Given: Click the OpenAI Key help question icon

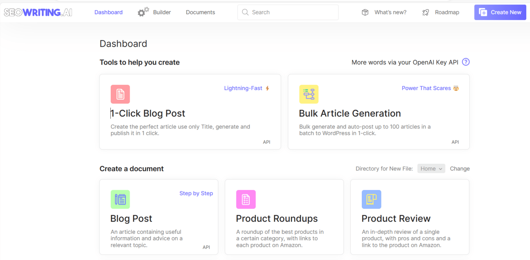Looking at the screenshot, I should click(466, 62).
